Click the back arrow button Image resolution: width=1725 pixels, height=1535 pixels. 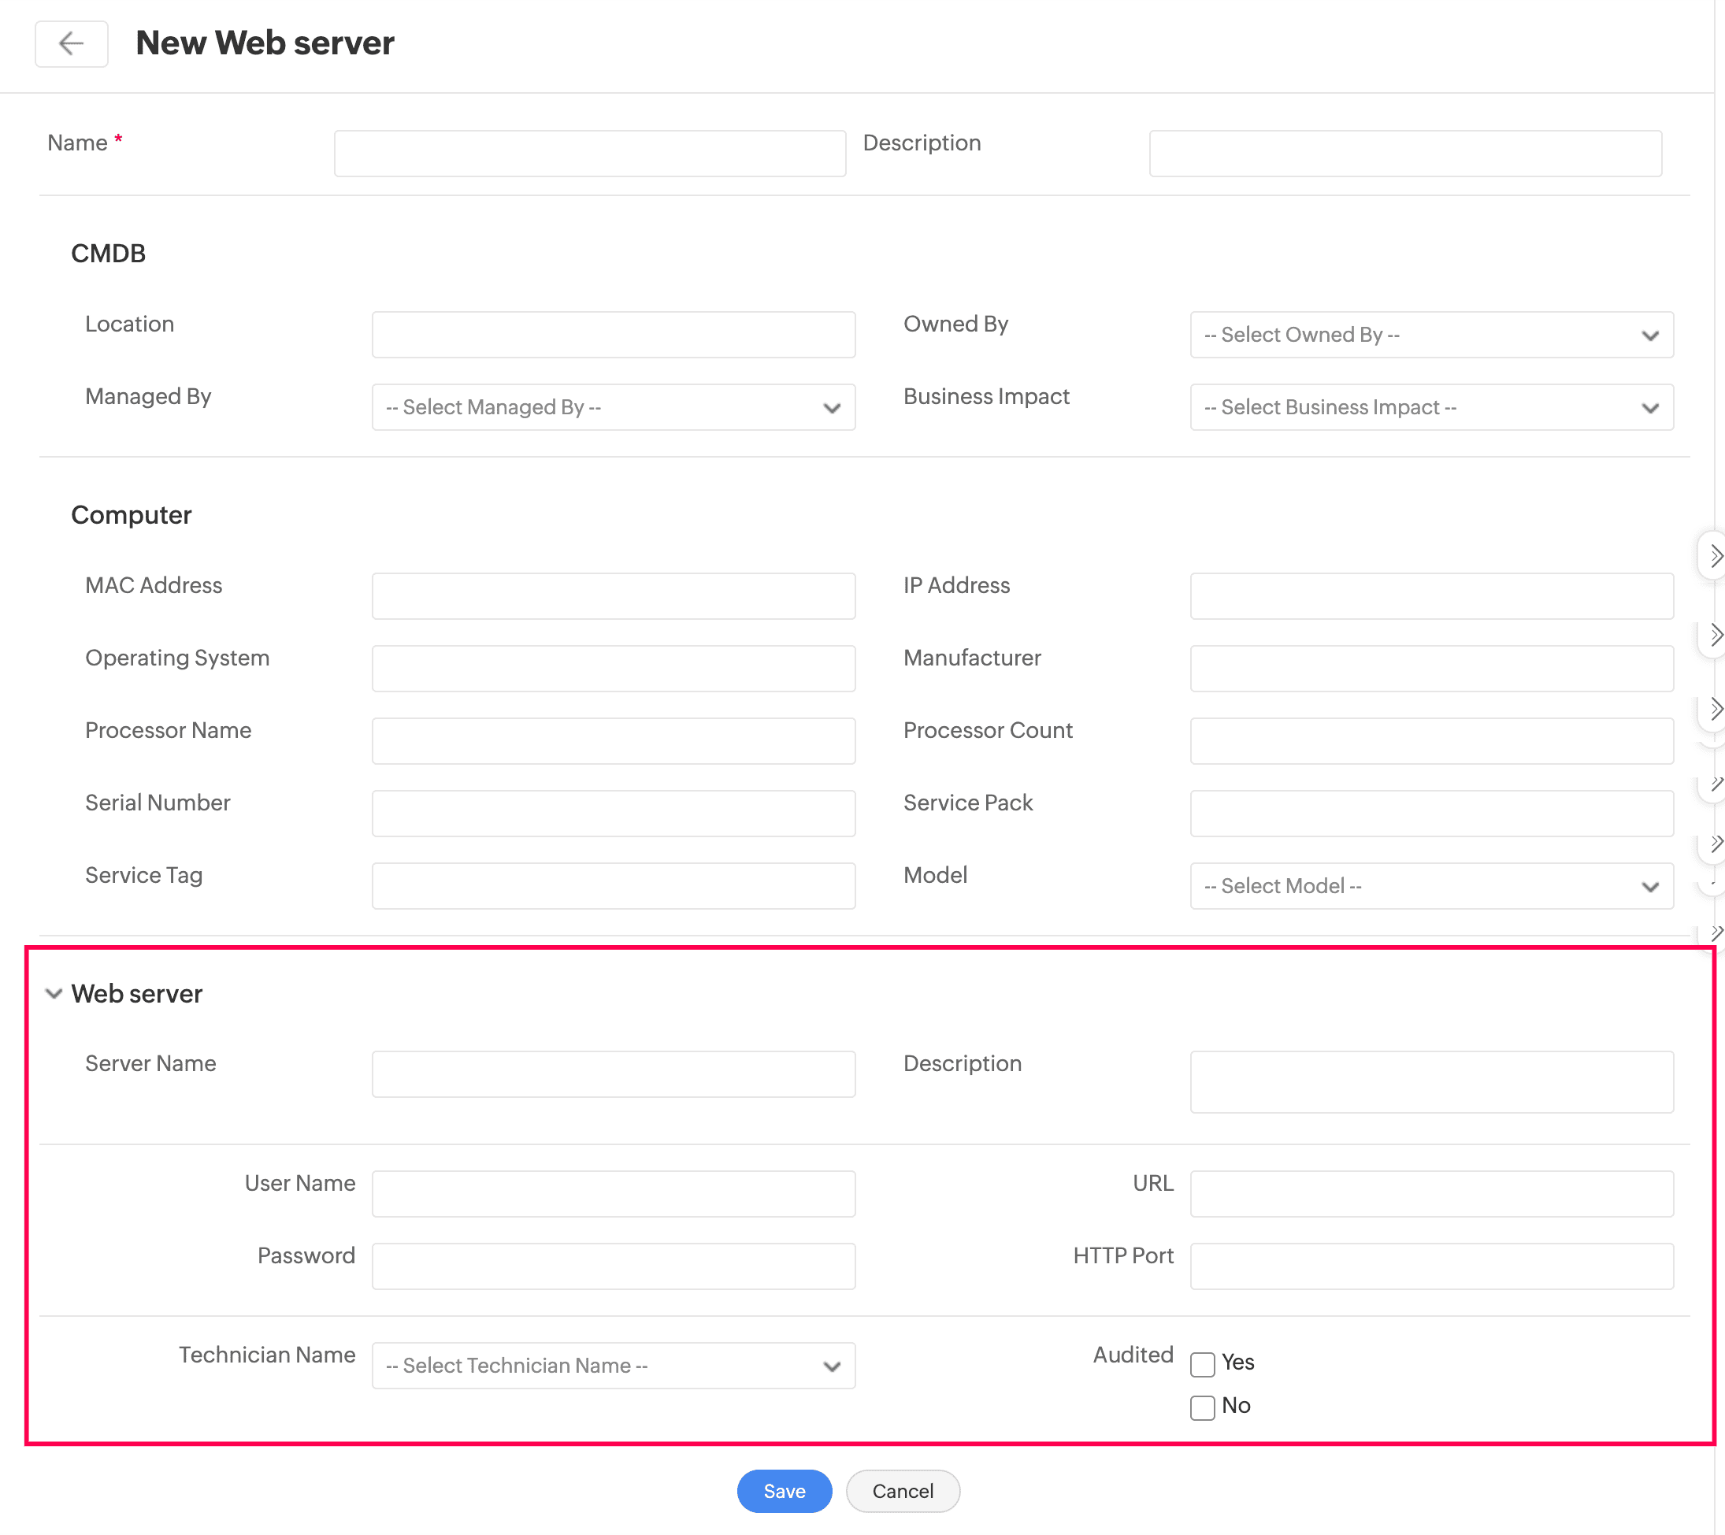coord(71,43)
